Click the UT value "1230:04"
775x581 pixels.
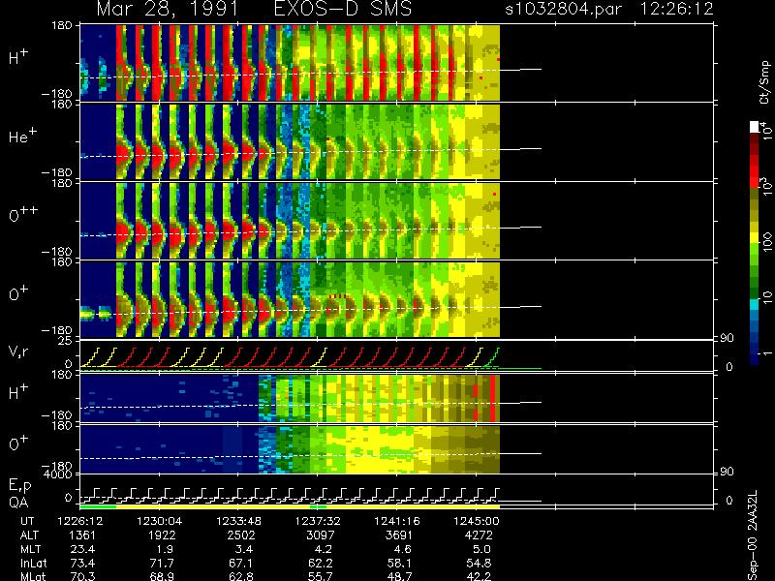point(159,521)
